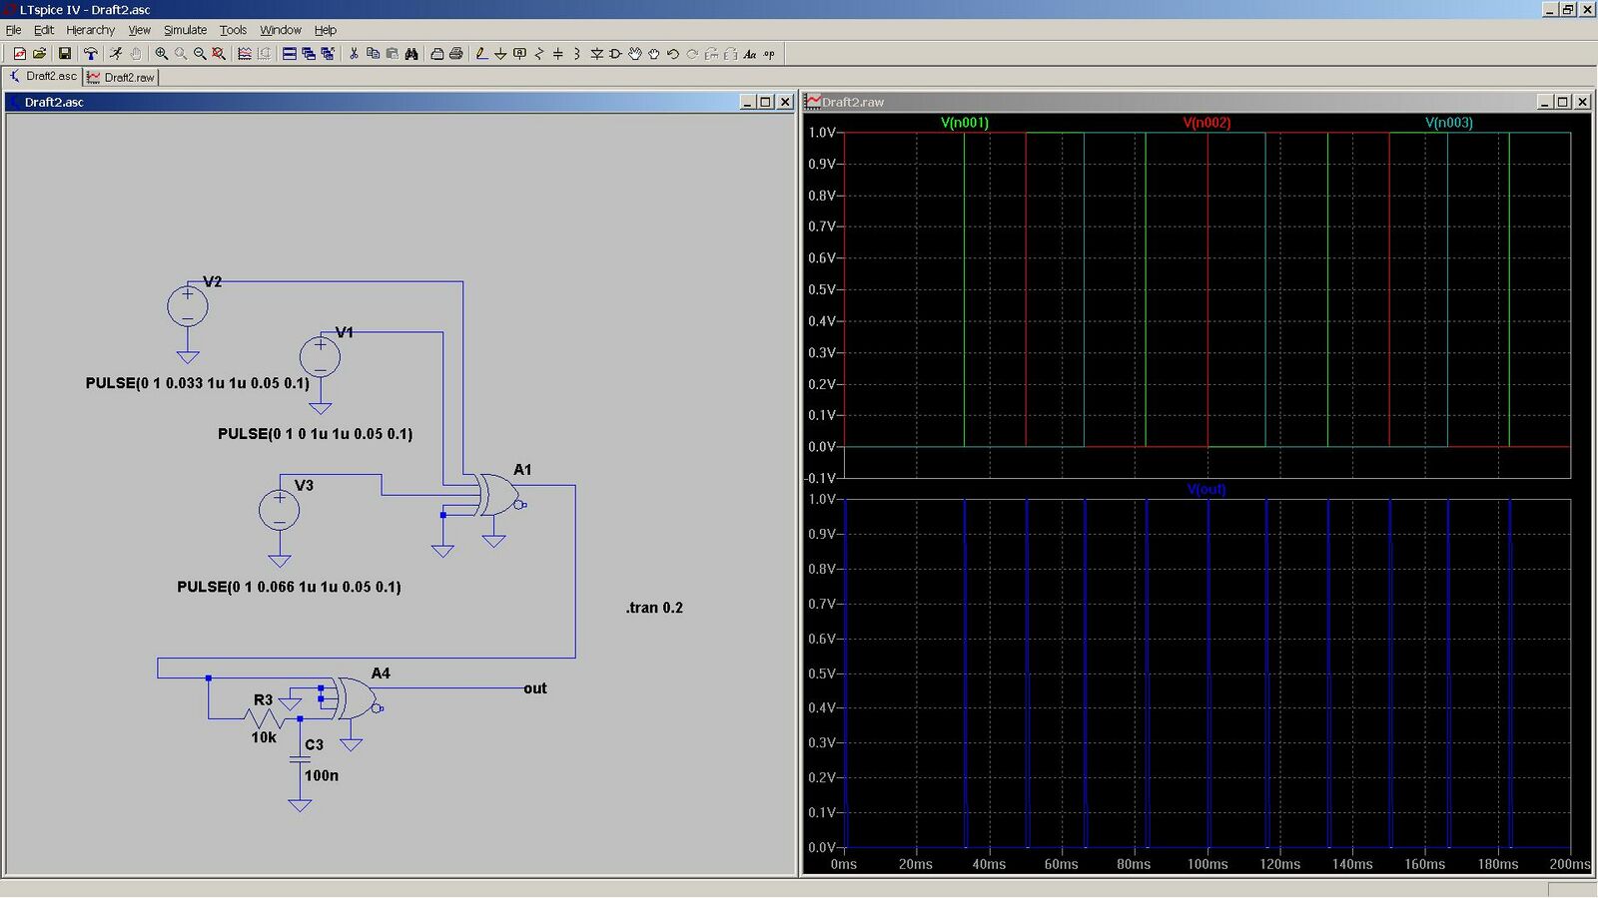Click the Cut scissors icon
Image resolution: width=1598 pixels, height=898 pixels.
pyautogui.click(x=354, y=54)
